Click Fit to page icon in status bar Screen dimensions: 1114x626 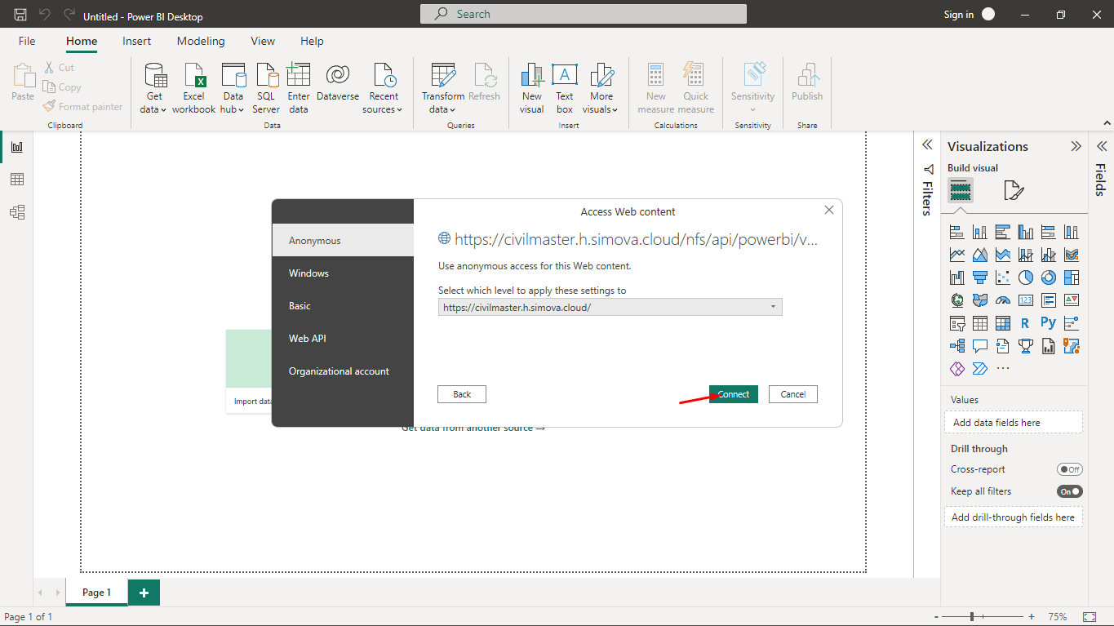pyautogui.click(x=1089, y=616)
